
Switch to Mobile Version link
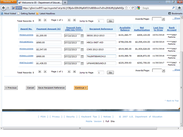[94, 121]
